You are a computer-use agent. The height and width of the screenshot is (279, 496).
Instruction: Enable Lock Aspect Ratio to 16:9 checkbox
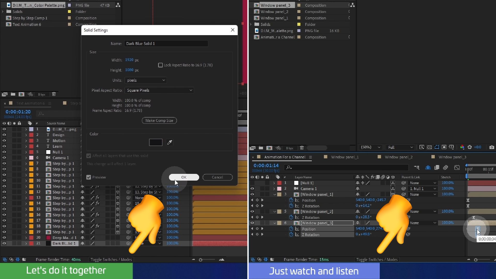coord(160,65)
